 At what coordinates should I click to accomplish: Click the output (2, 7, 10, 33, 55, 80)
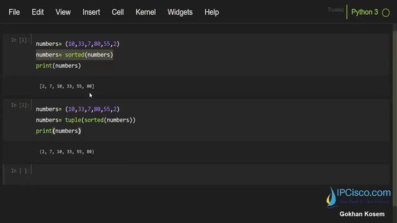pyautogui.click(x=67, y=152)
